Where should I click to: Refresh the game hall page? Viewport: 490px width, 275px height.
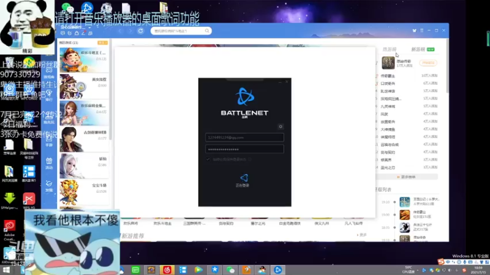(141, 31)
